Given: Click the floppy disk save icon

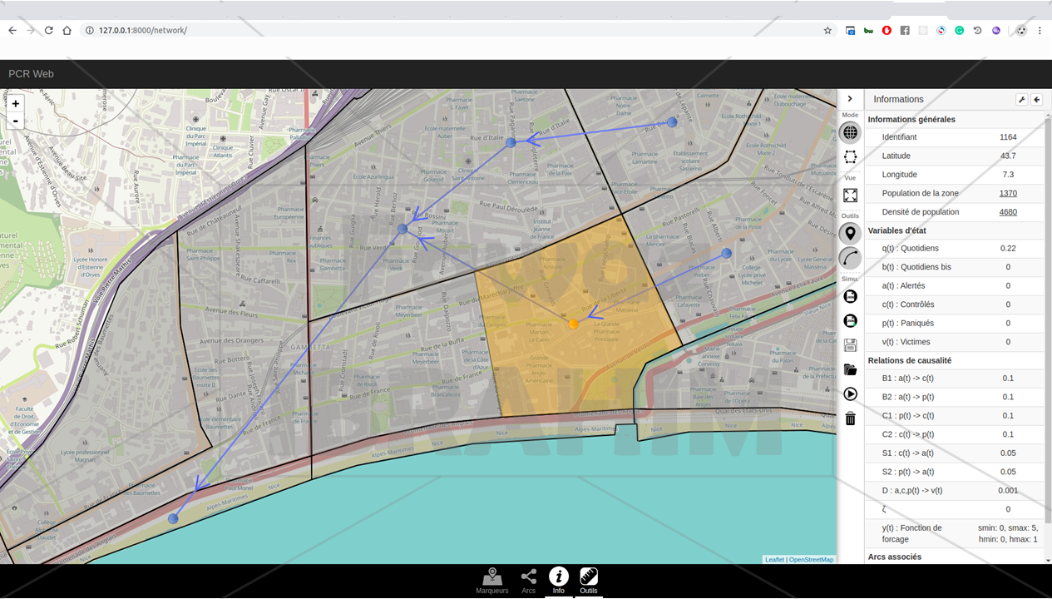Looking at the screenshot, I should pyautogui.click(x=850, y=345).
